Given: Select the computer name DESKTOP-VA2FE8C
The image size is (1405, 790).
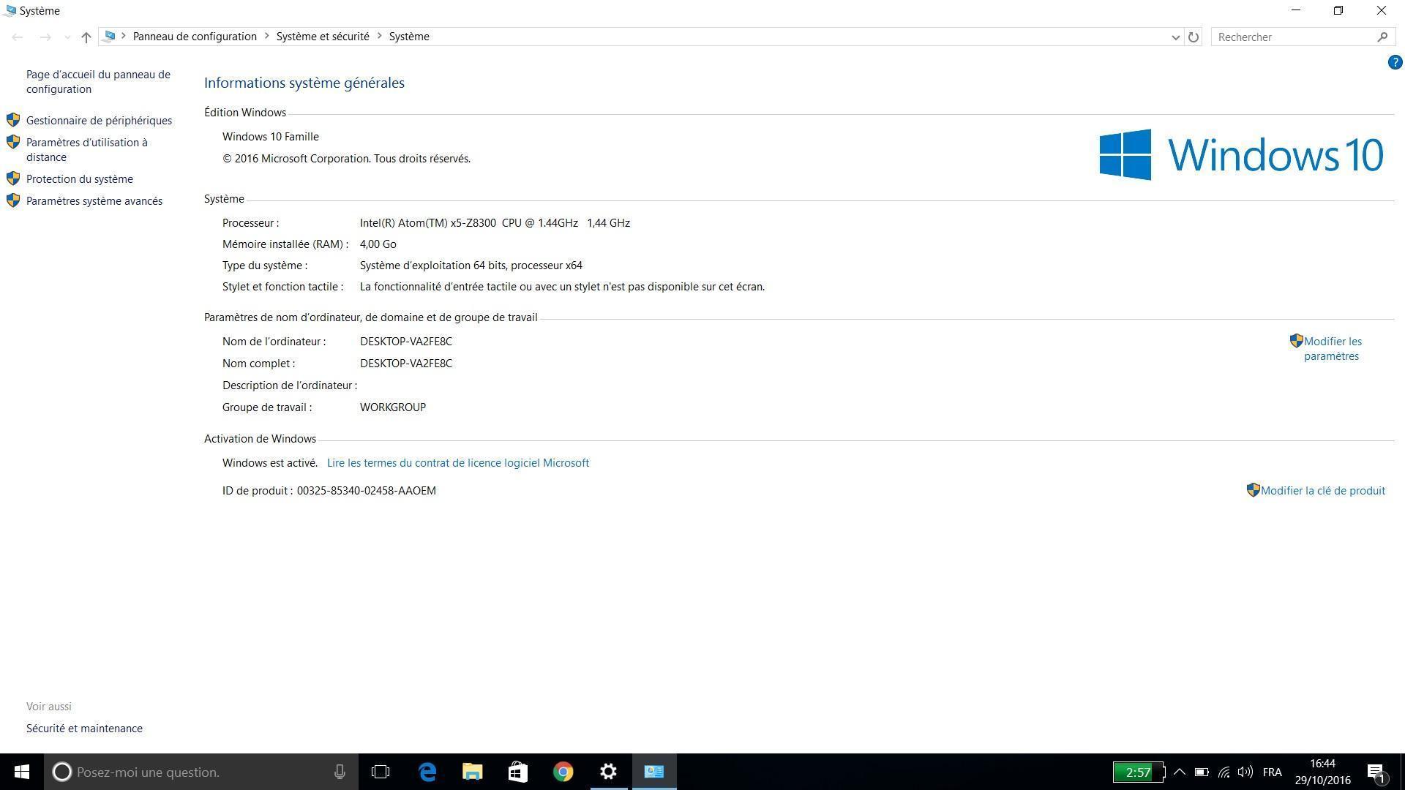Looking at the screenshot, I should tap(406, 342).
